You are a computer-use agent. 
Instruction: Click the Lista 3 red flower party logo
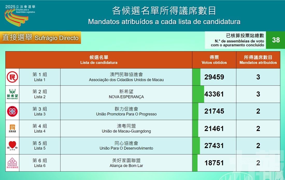[12, 111]
